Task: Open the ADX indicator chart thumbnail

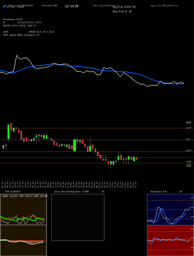Action: point(23,209)
